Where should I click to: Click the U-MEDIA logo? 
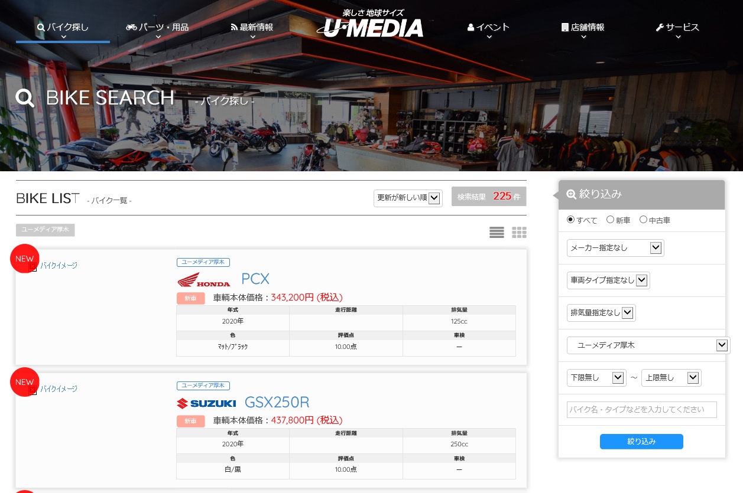(x=371, y=24)
